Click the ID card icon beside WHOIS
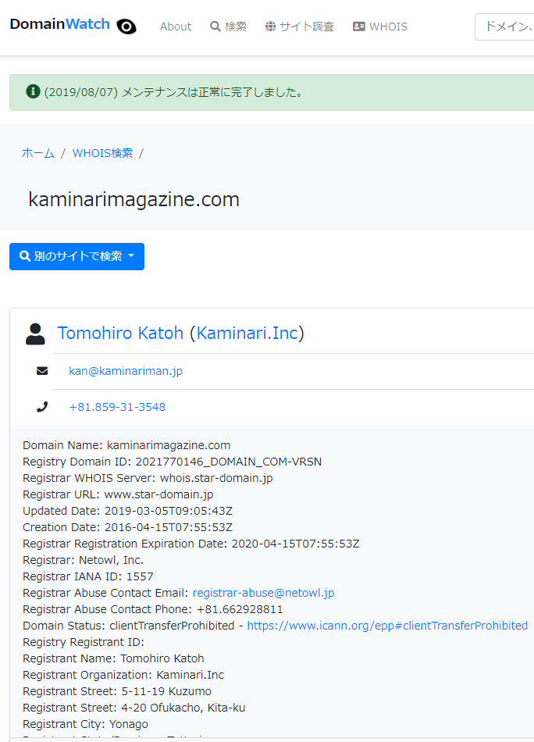 359,27
